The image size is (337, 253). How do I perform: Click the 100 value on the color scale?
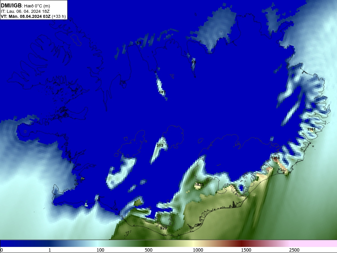point(100,250)
